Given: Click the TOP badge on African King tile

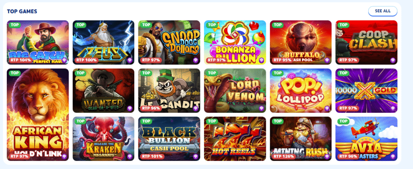Looking at the screenshot, I should (x=15, y=73).
